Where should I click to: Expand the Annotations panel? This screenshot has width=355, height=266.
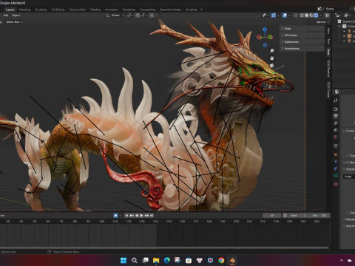302,49
